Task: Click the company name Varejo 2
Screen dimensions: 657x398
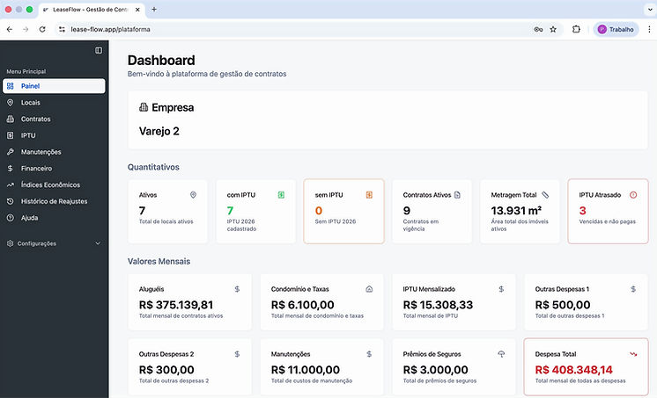Action: point(159,131)
